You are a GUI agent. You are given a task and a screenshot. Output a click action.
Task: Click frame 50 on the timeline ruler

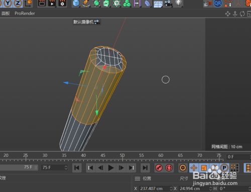point(122,155)
